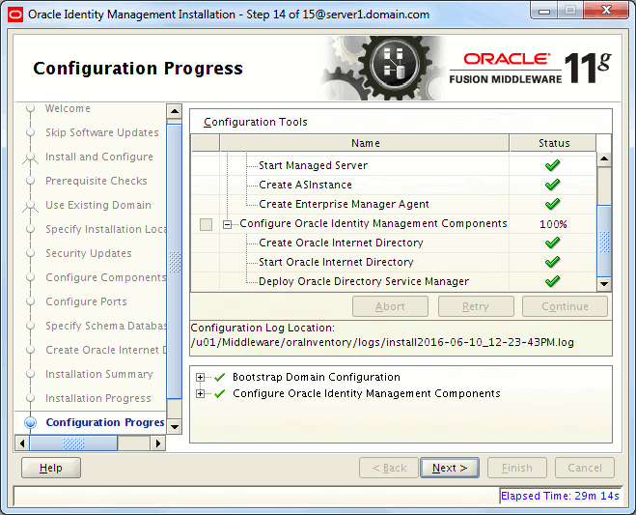This screenshot has width=636, height=515.
Task: Click the Install and Configure step node icon
Action: tap(30, 157)
